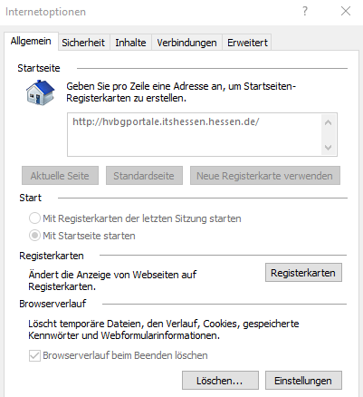The image size is (363, 397).
Task: Click the 'Aktuelle Seite' button
Action: tap(60, 176)
